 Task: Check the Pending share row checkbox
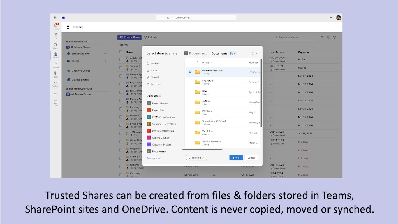point(121,109)
